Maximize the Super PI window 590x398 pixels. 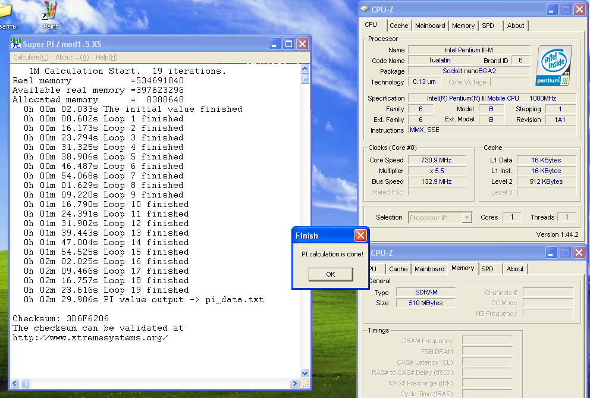pyautogui.click(x=288, y=44)
